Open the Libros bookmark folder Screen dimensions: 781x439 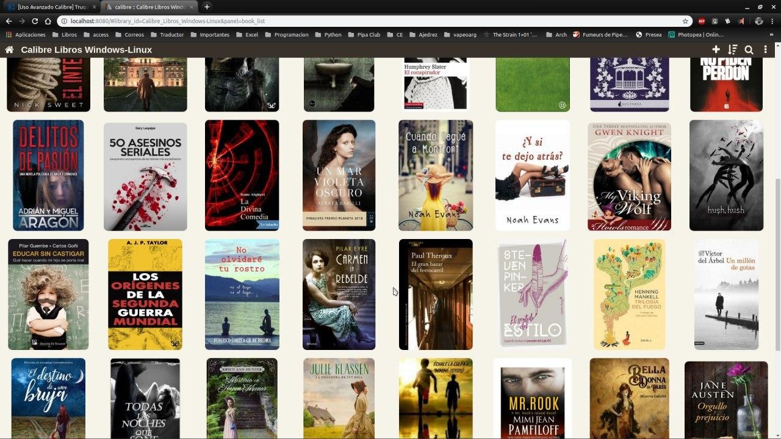pyautogui.click(x=64, y=35)
